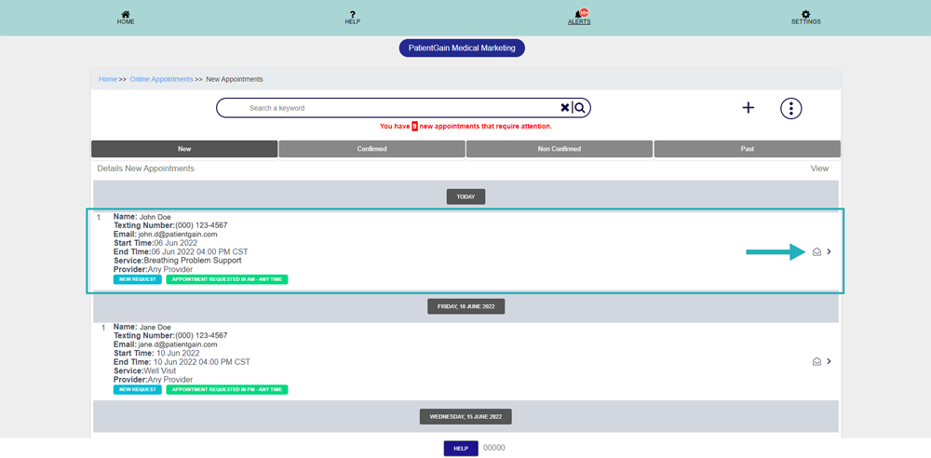The height and width of the screenshot is (458, 931).
Task: Click the name John Doe
Action: click(155, 217)
